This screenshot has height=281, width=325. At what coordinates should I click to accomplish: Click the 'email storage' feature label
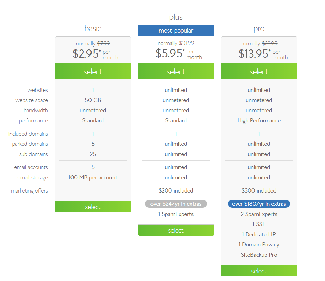tap(33, 178)
